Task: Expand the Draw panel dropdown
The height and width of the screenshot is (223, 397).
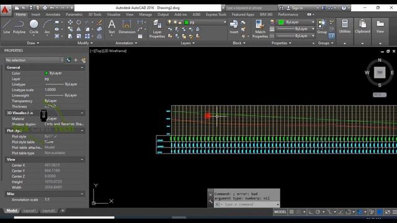Action: [x=33, y=43]
